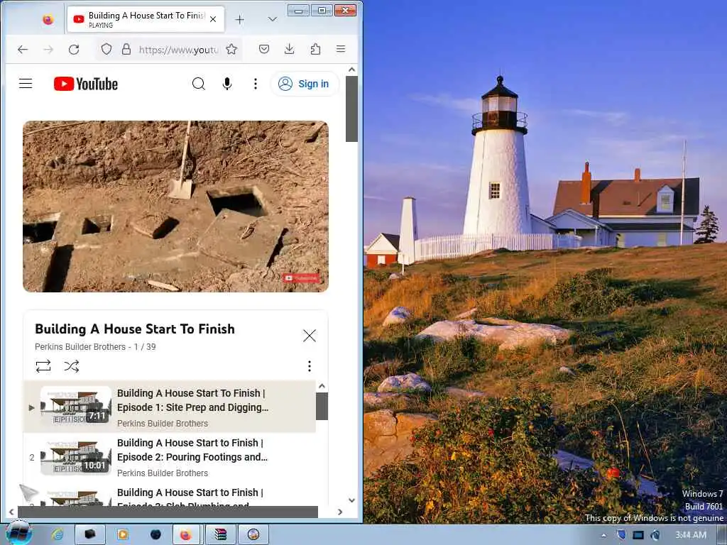Click the horizontal scrollbar right arrow
Viewport: 727px width, 545px height.
[340, 512]
